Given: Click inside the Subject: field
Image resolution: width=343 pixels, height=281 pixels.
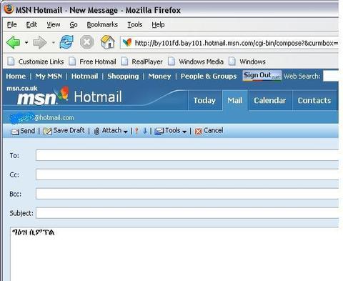Looking at the screenshot, I should point(187,213).
